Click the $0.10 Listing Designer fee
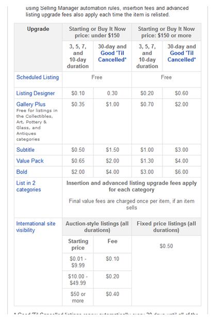The height and width of the screenshot is (319, 215). tap(78, 93)
